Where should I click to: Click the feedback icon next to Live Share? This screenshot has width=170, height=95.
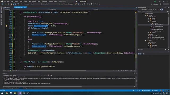coord(160,4)
